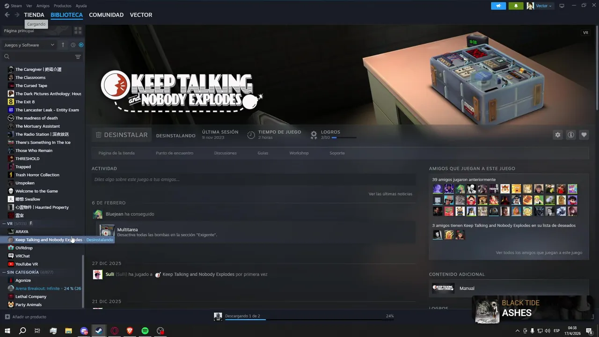Open advanced filter options icon
This screenshot has height=337, width=599.
click(78, 57)
